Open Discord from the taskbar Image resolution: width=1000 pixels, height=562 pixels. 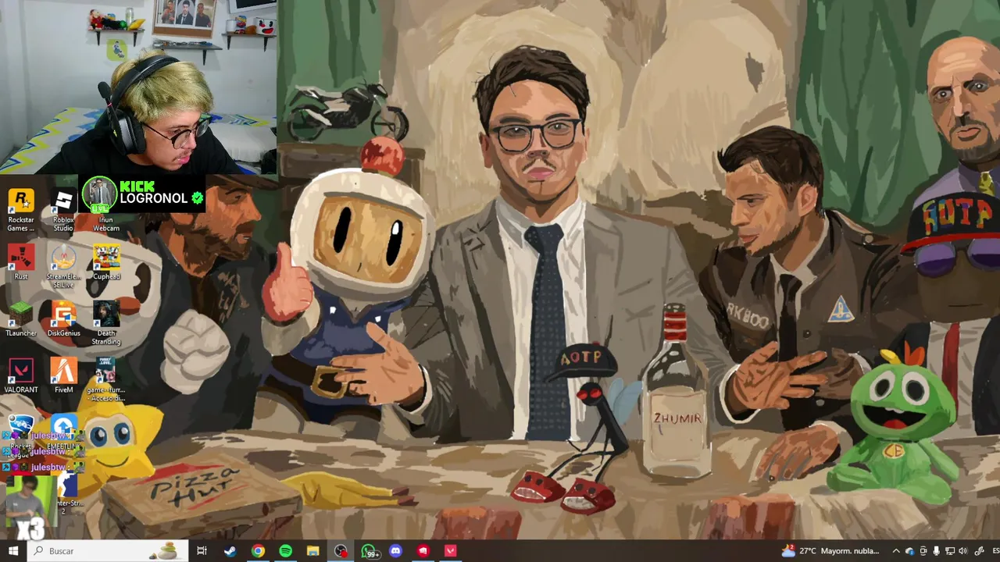click(395, 551)
